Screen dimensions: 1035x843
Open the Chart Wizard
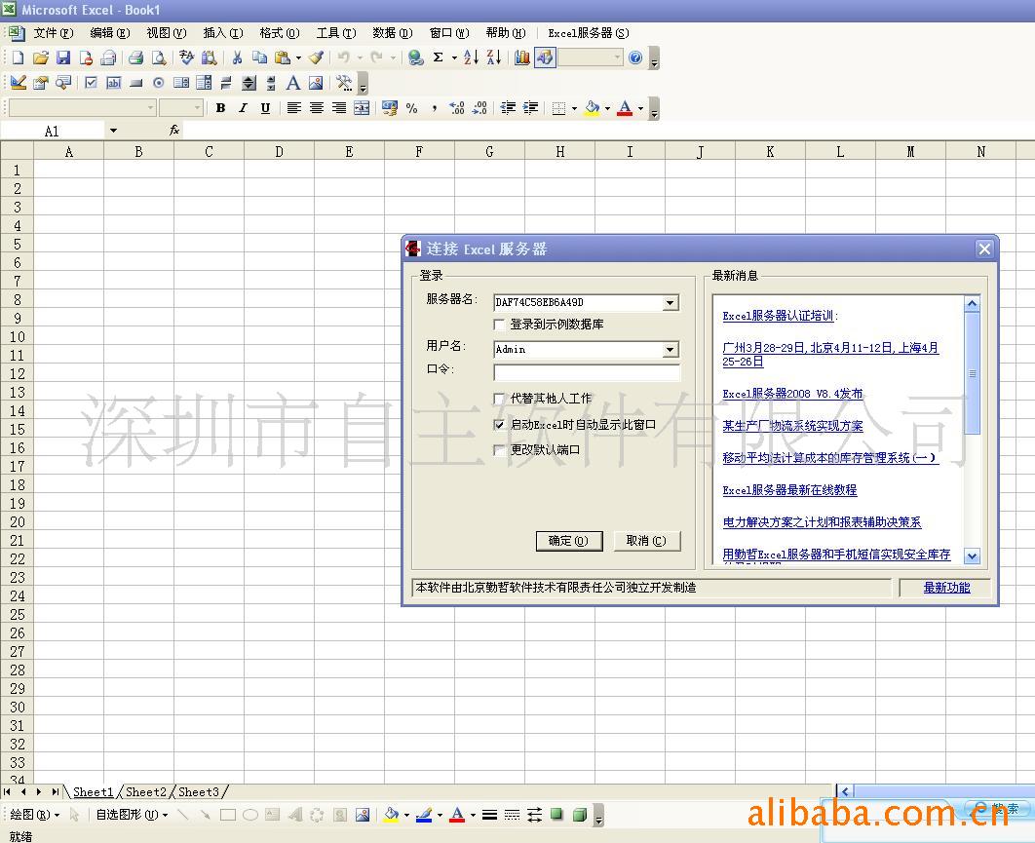click(522, 58)
